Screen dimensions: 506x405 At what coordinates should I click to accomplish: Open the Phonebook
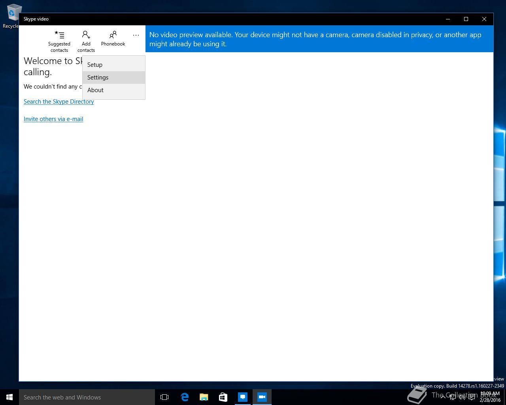coord(113,38)
